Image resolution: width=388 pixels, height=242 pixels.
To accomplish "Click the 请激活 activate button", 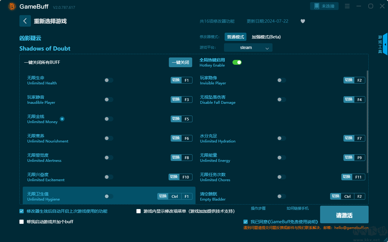I will (x=344, y=215).
